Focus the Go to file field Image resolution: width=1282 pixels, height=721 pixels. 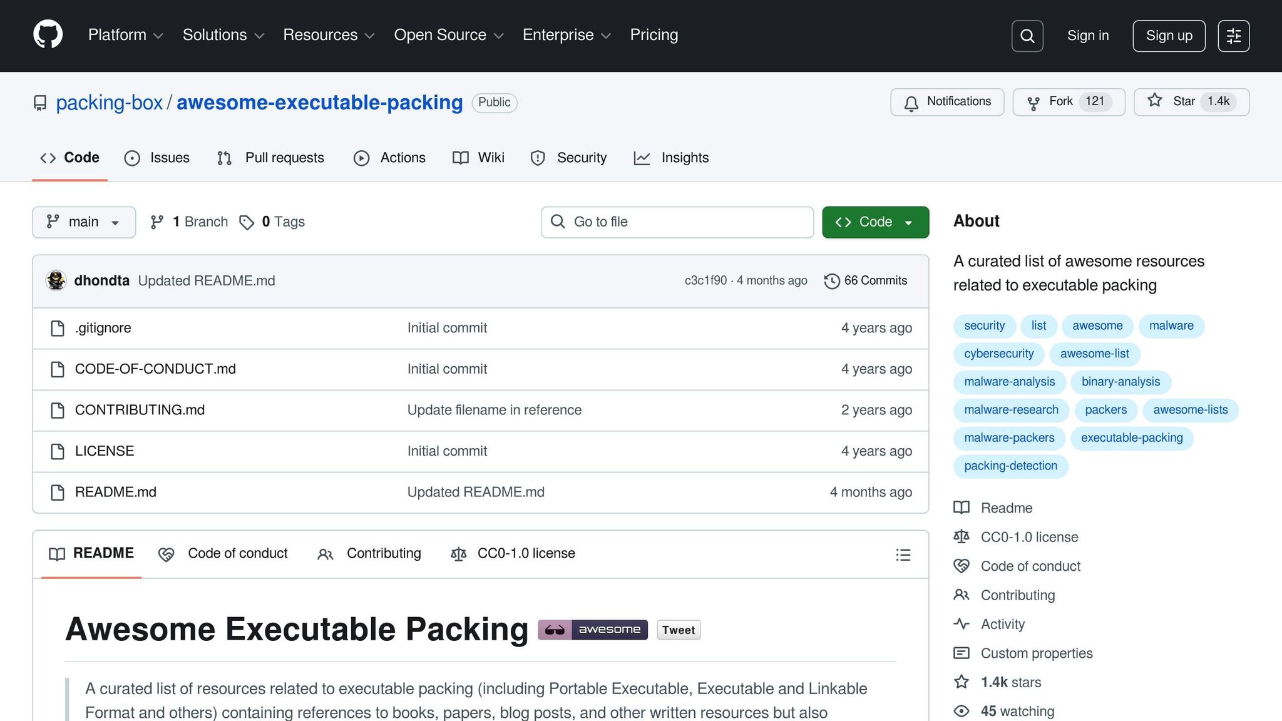[677, 222]
